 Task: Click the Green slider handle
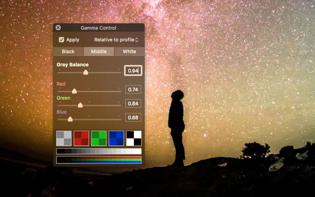[80, 105]
